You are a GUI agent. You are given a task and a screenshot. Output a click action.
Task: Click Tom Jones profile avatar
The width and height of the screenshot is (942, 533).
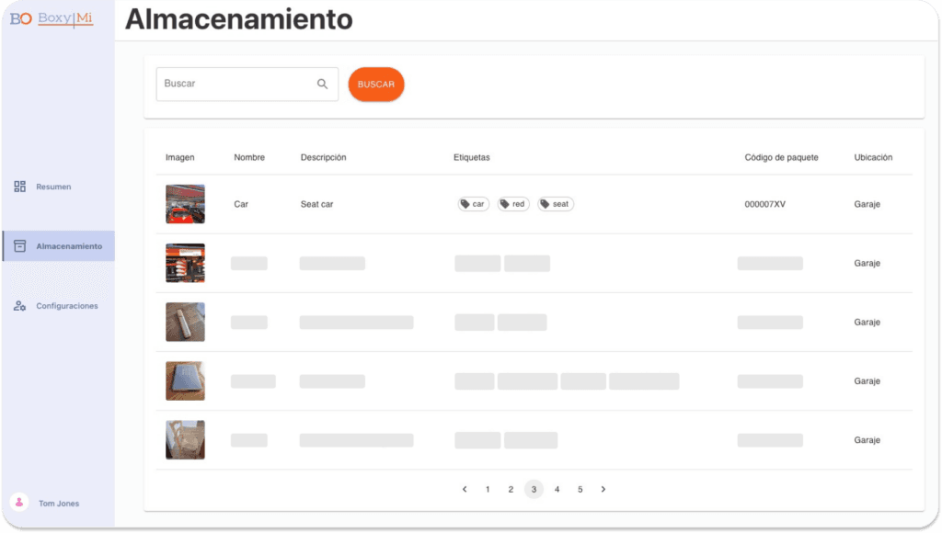(x=18, y=503)
